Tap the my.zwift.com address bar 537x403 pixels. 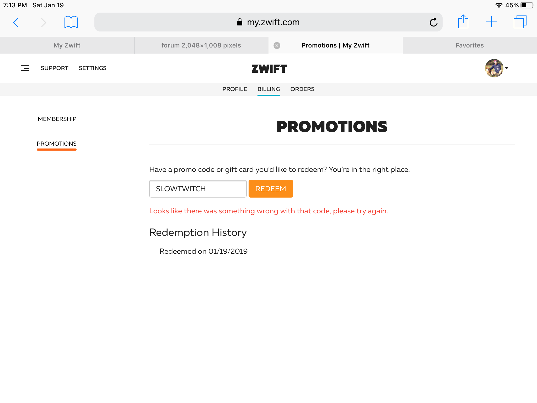click(x=268, y=22)
